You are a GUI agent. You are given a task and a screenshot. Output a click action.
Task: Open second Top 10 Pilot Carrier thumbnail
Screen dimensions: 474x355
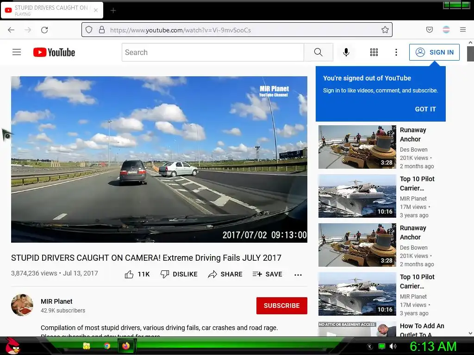[x=357, y=294]
